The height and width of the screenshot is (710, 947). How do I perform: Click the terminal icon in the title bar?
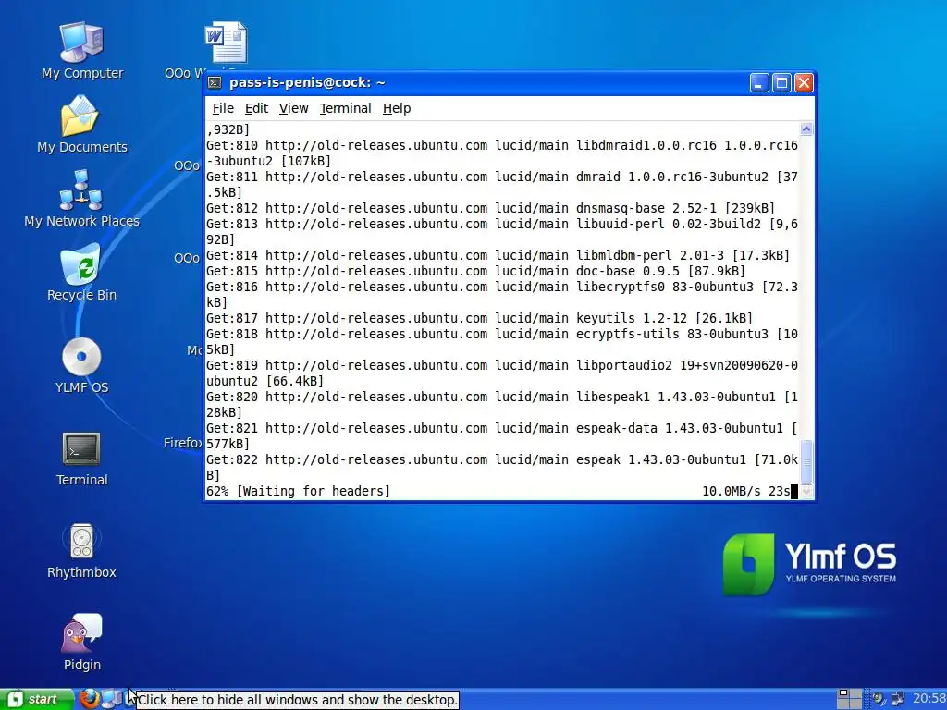pos(215,82)
